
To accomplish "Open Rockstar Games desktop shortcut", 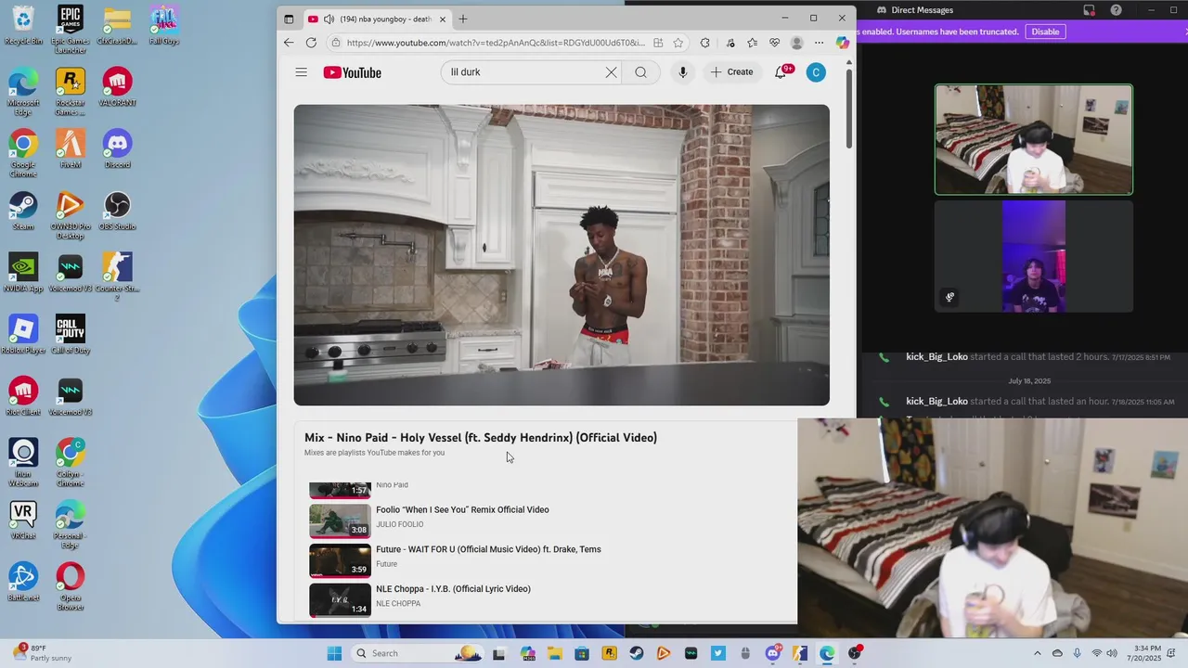I will coord(70,91).
